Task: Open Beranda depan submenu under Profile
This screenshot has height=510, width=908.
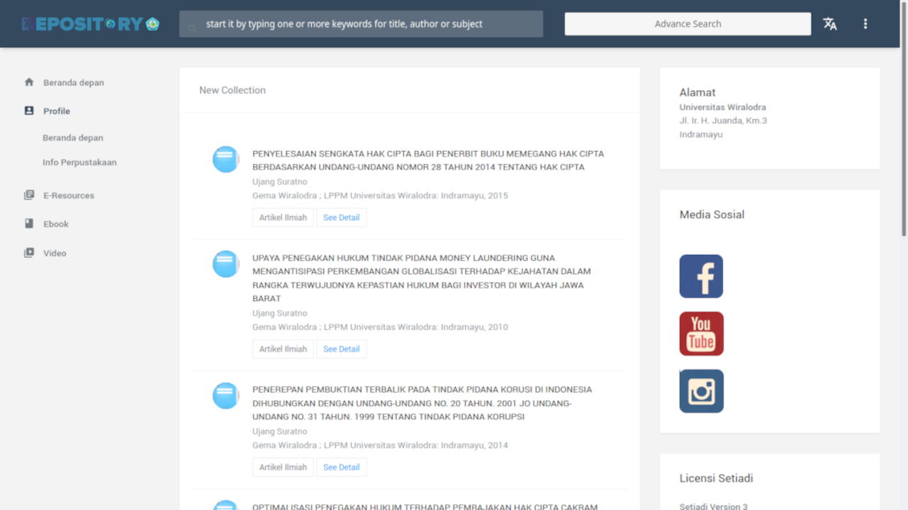Action: pyautogui.click(x=73, y=137)
